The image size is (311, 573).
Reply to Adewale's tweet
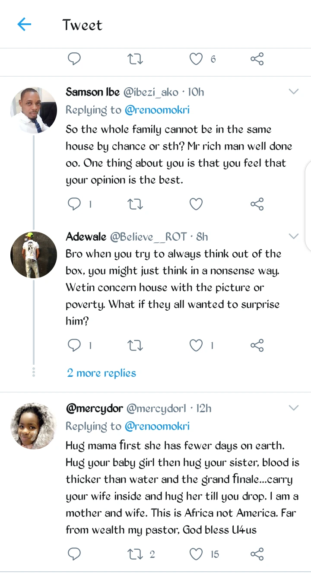tap(74, 345)
